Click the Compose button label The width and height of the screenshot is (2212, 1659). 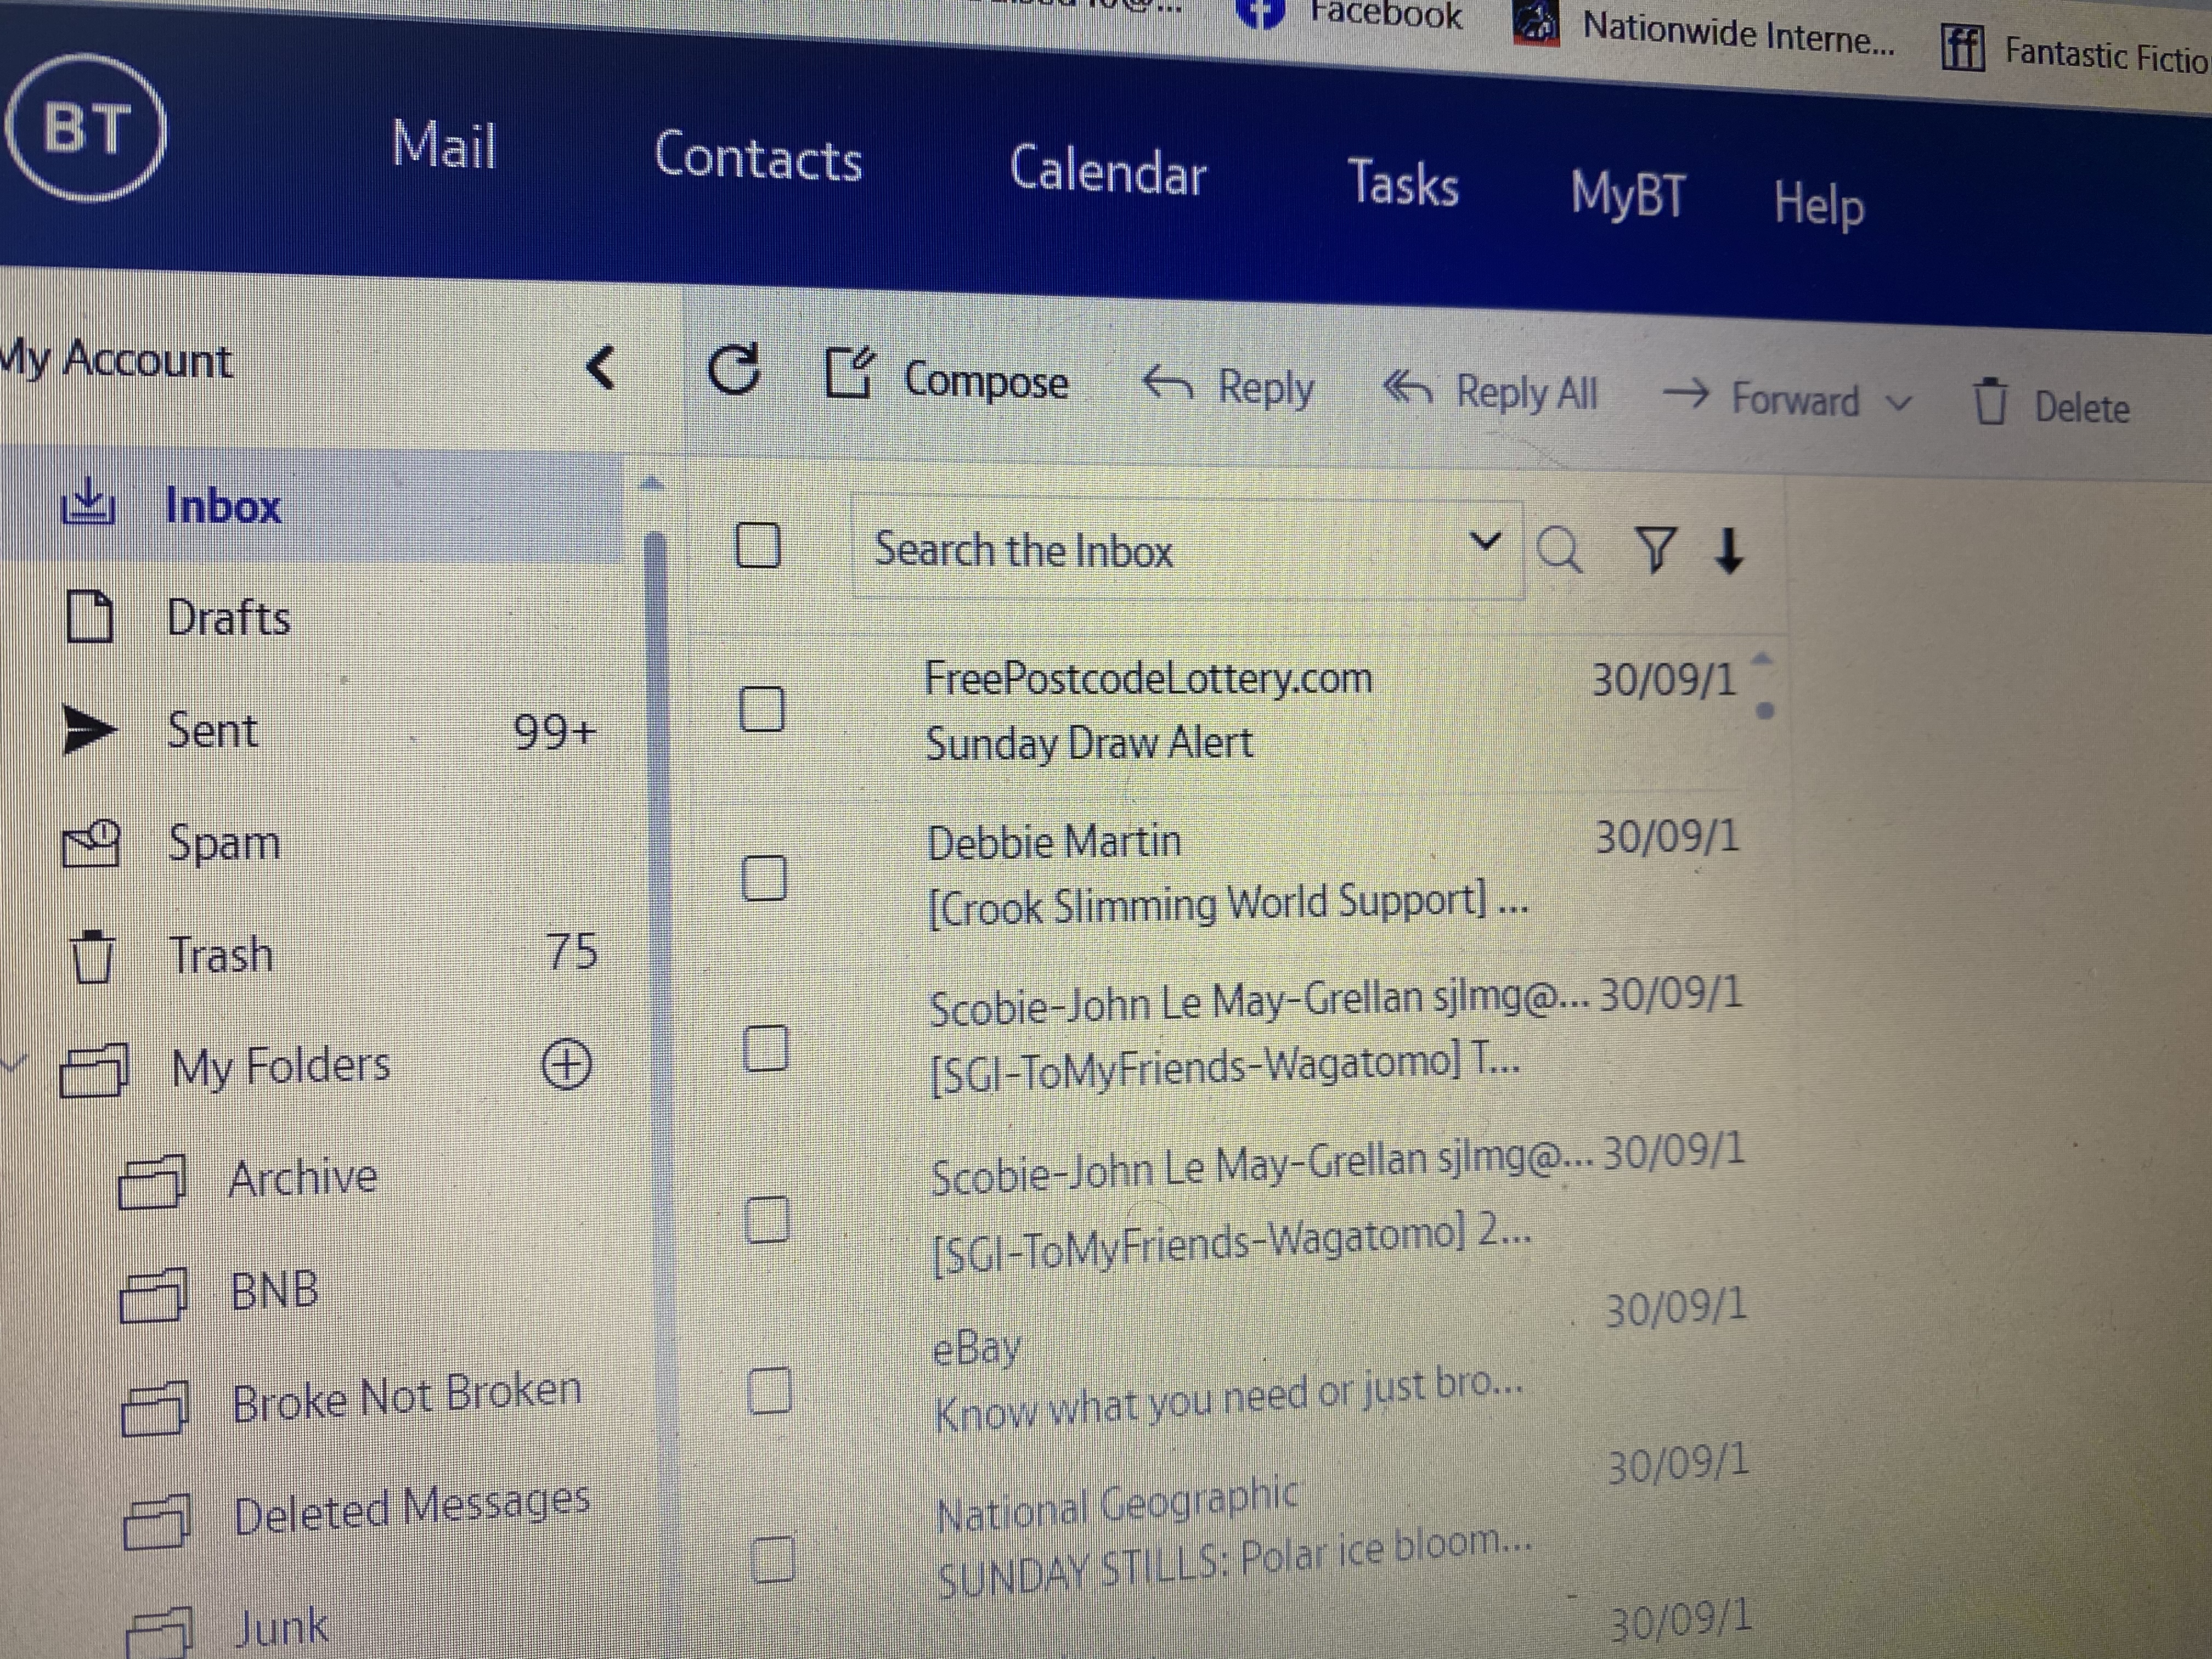pyautogui.click(x=986, y=382)
